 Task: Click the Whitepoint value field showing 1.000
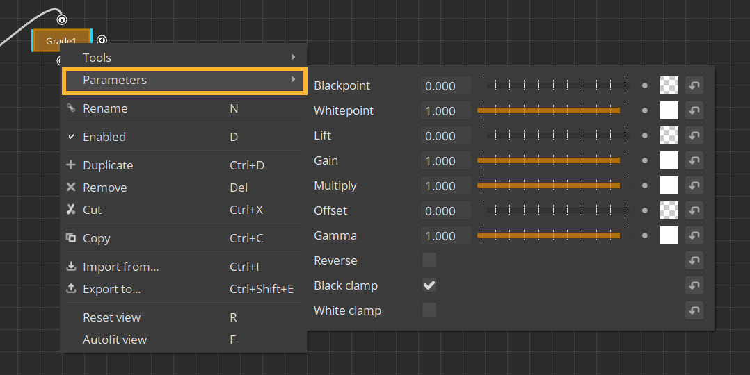point(445,111)
